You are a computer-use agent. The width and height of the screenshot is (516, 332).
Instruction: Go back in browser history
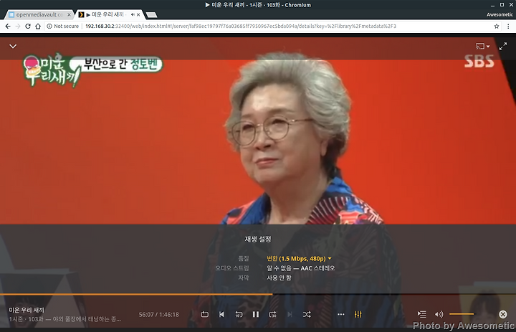(8, 26)
